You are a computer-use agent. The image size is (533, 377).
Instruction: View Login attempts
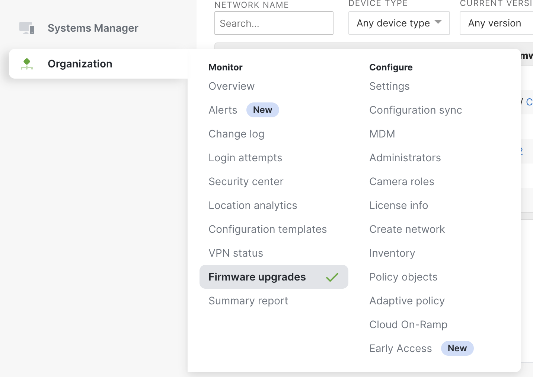pos(245,158)
